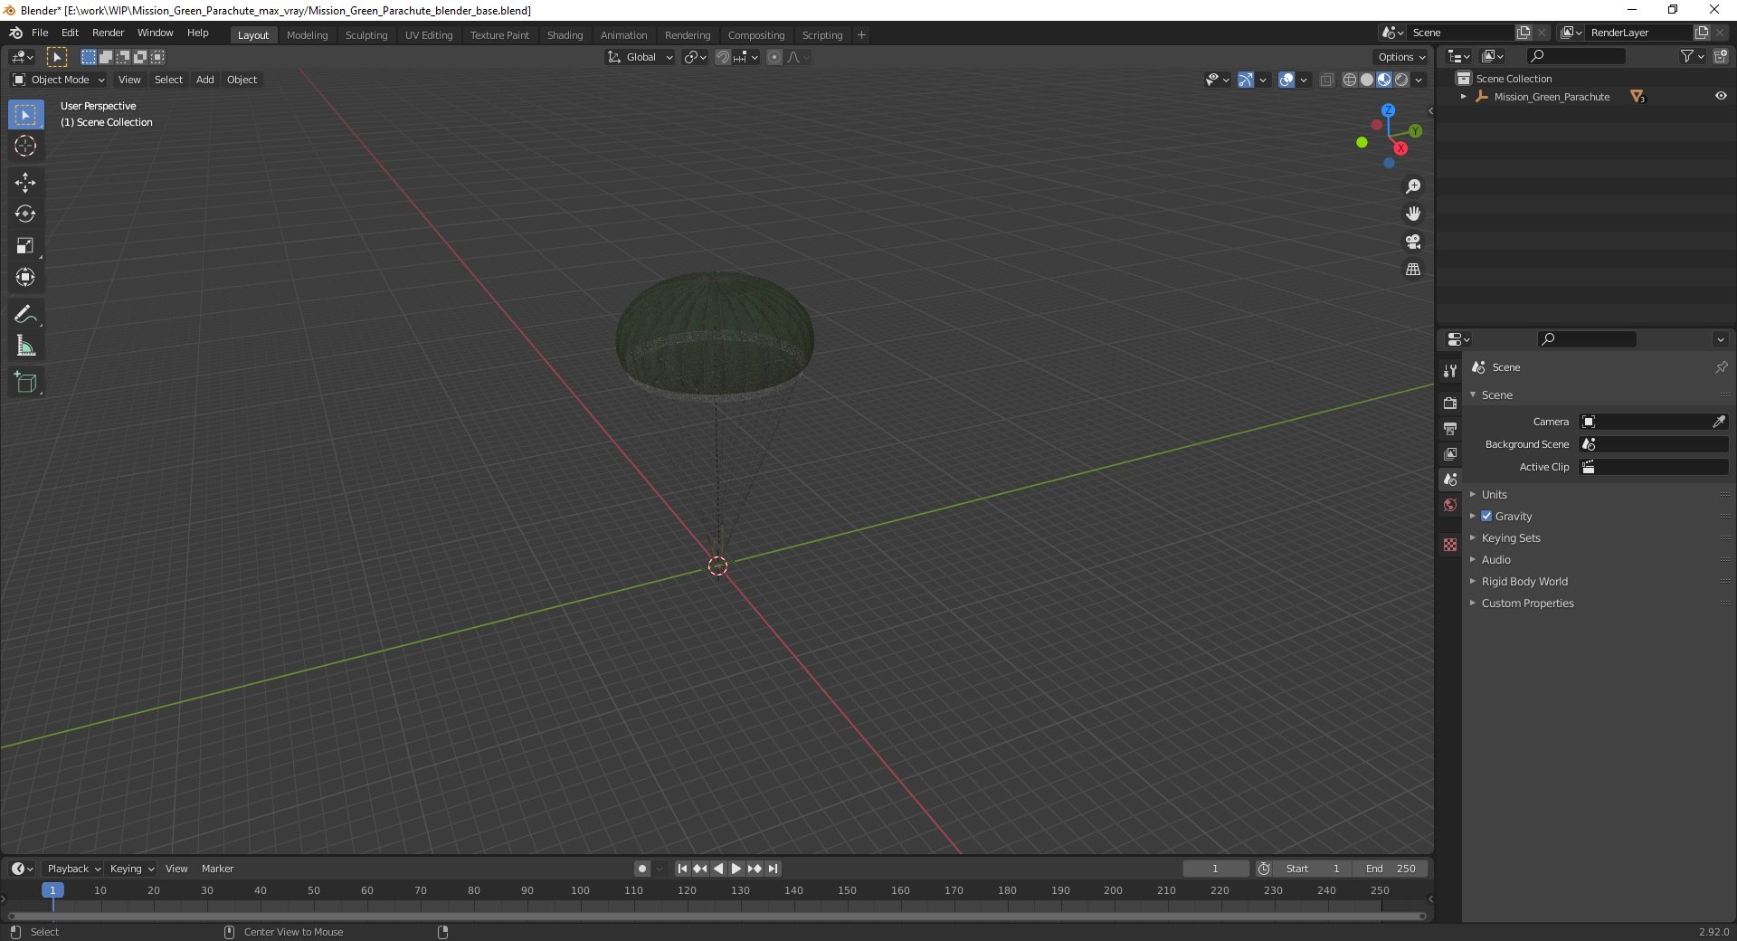This screenshot has height=941, width=1737.
Task: Switch to Material Preview shading
Action: click(1383, 80)
